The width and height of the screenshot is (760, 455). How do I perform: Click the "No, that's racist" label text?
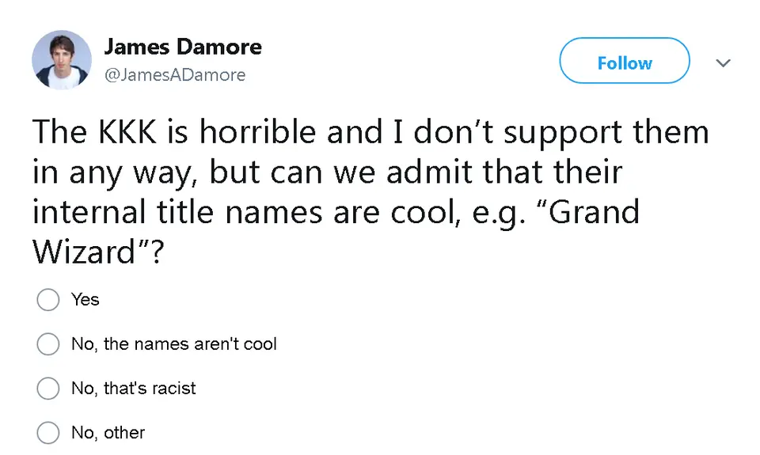pos(134,389)
